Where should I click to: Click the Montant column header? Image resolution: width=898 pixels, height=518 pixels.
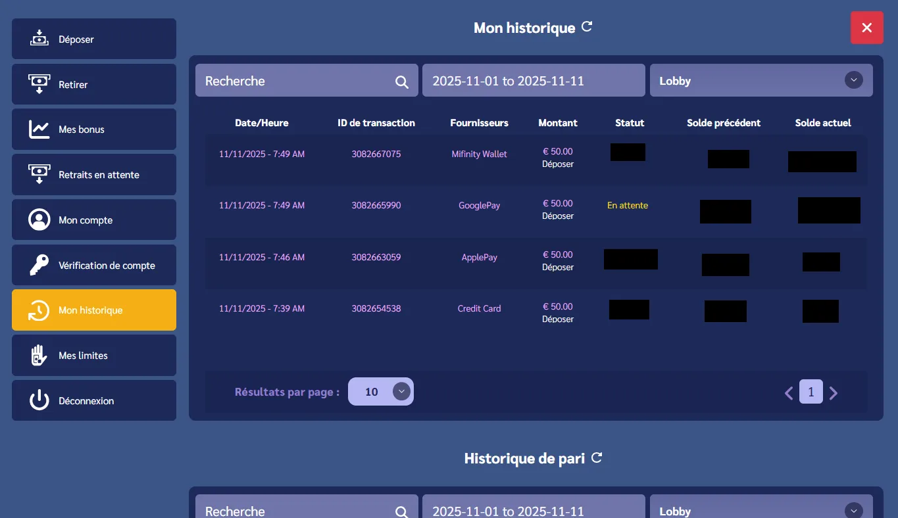tap(558, 123)
